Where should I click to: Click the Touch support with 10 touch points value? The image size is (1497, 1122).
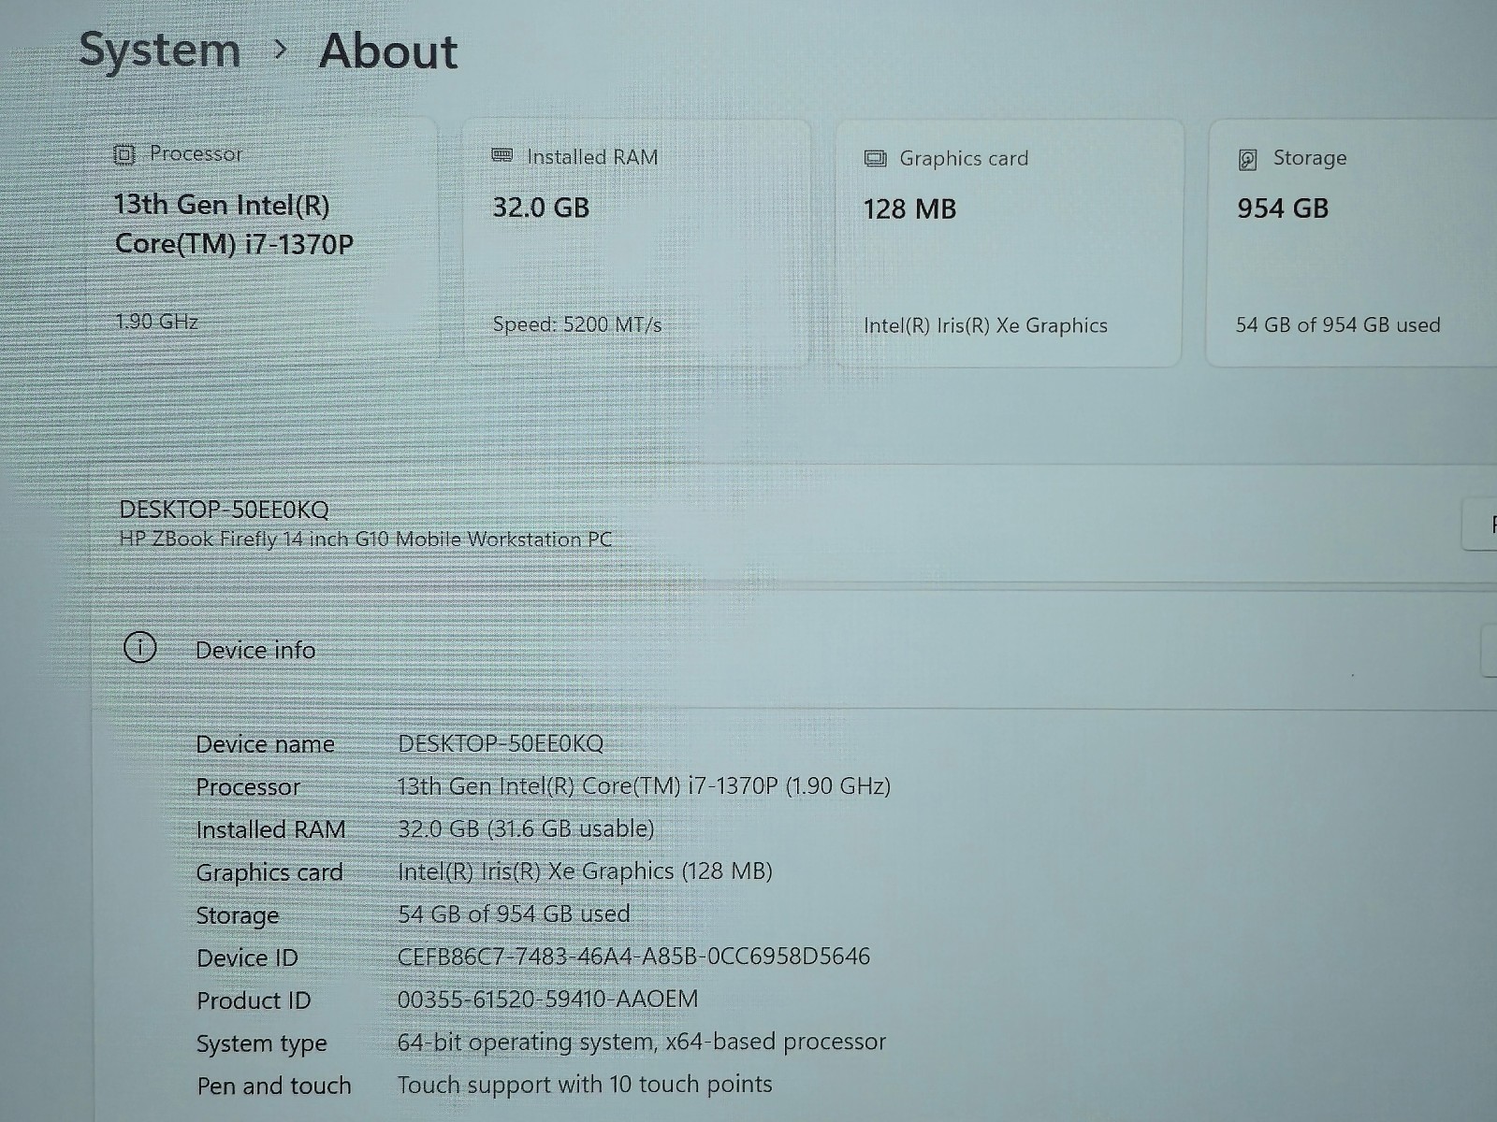pyautogui.click(x=585, y=1085)
